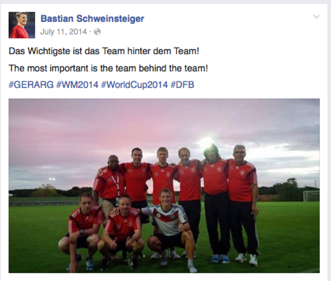The image size is (331, 281).
Task: Open the post options chevron menu
Action: (x=316, y=17)
